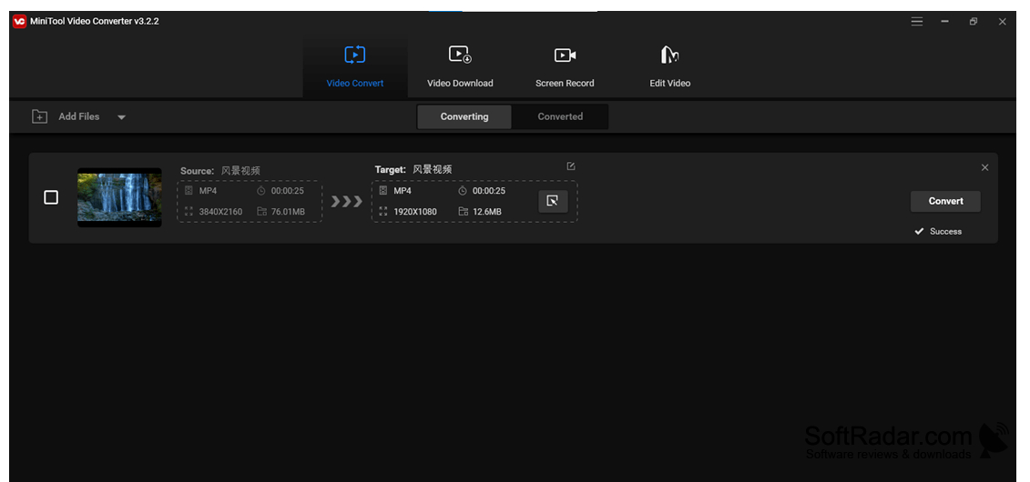Click the waterfall video thumbnail
The width and height of the screenshot is (1030, 482).
click(119, 197)
